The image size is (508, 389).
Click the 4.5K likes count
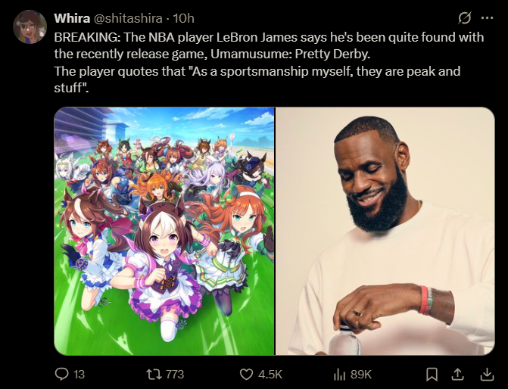click(x=270, y=375)
